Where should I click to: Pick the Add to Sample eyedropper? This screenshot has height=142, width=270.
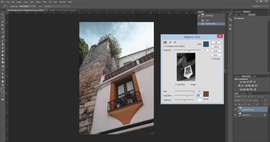point(170,43)
